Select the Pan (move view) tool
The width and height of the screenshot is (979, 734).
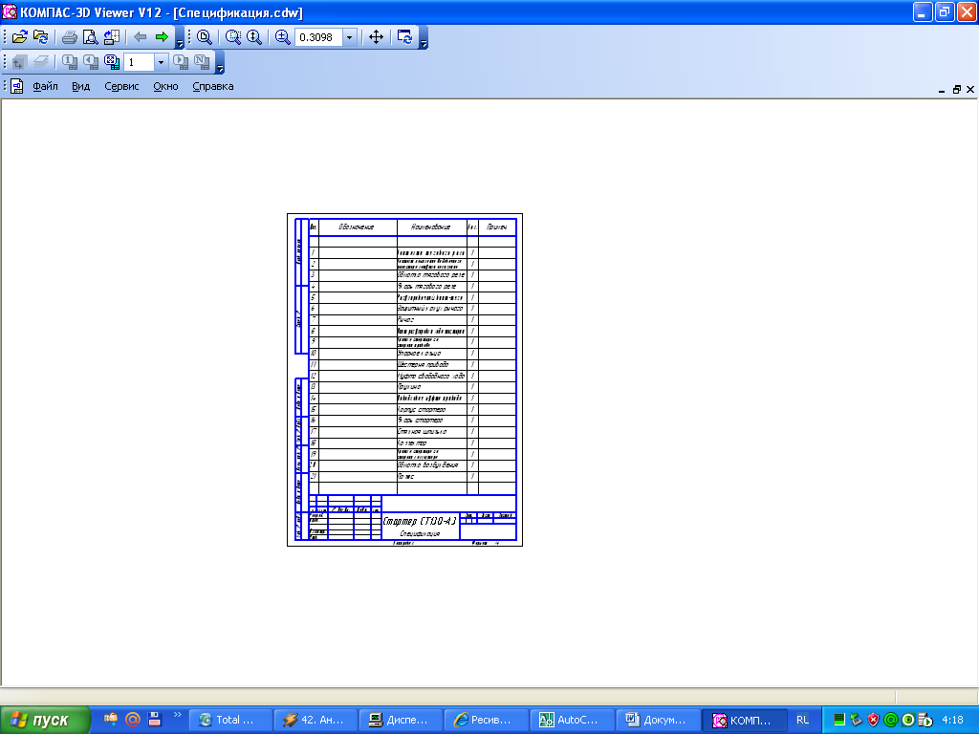pos(376,37)
